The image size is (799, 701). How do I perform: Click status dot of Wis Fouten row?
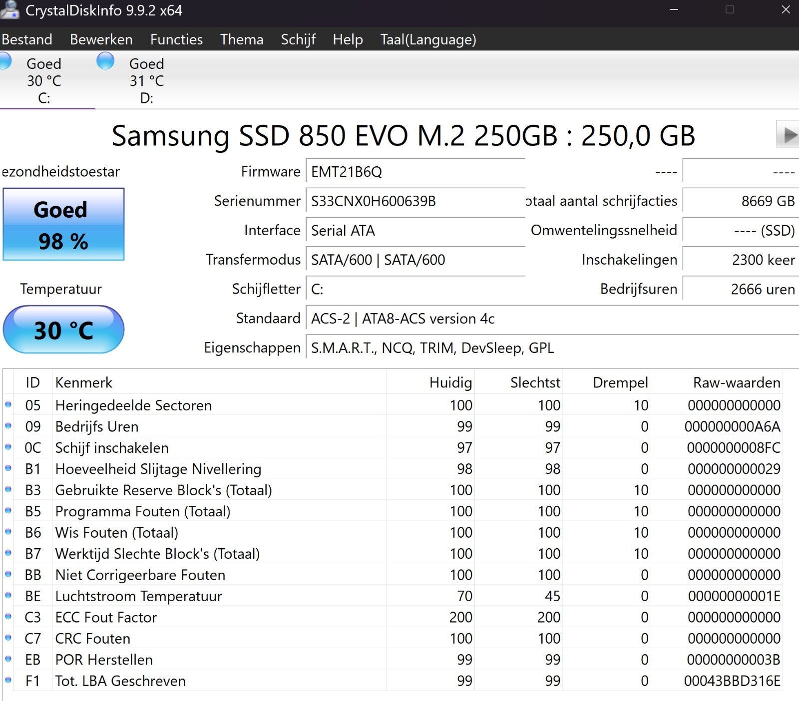click(x=8, y=532)
